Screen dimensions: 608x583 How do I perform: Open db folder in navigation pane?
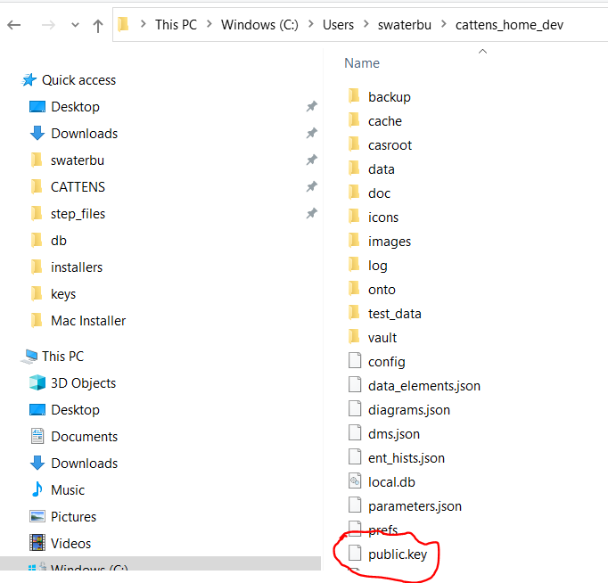click(x=59, y=241)
